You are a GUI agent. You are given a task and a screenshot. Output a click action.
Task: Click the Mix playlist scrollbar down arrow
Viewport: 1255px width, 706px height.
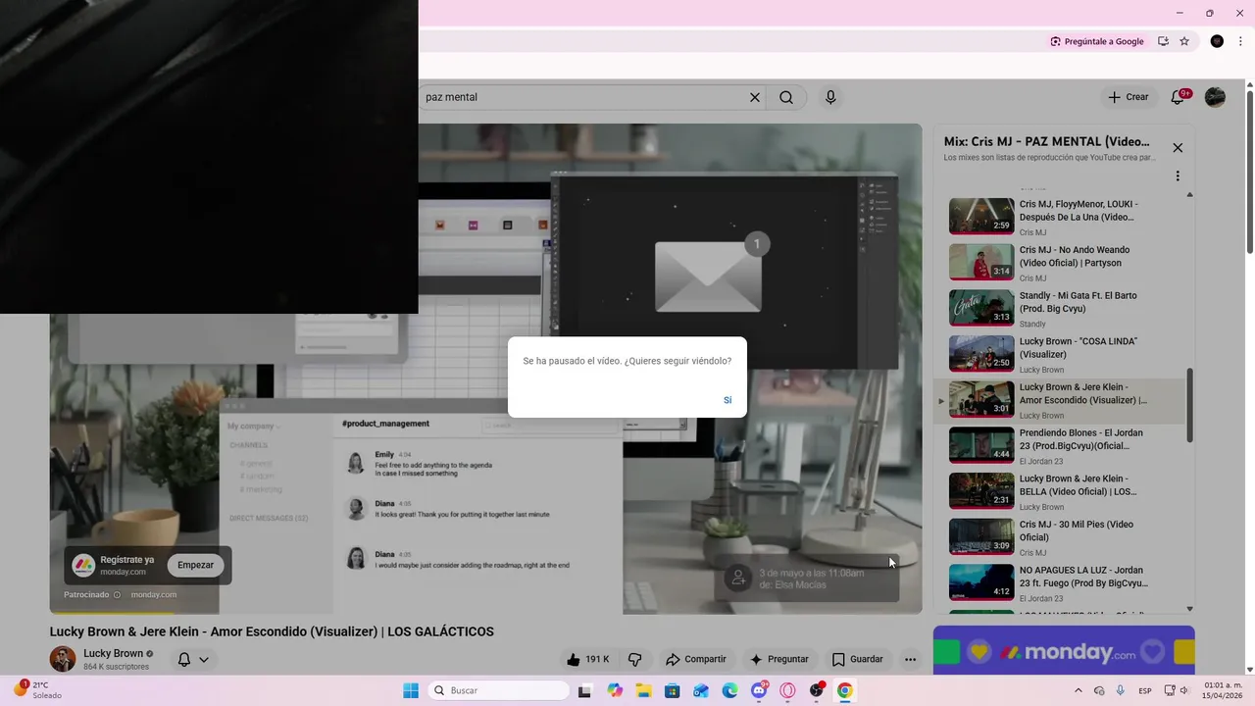point(1190,609)
